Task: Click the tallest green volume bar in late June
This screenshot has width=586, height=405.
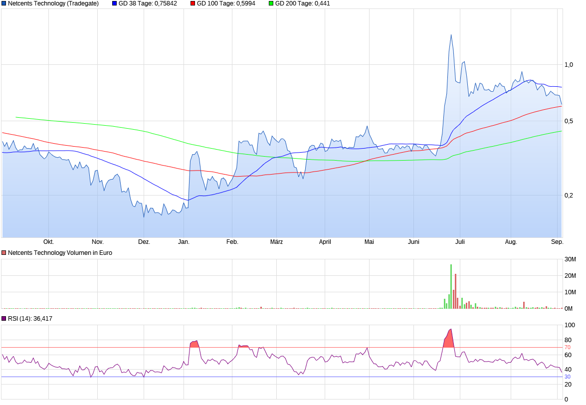Action: (451, 287)
